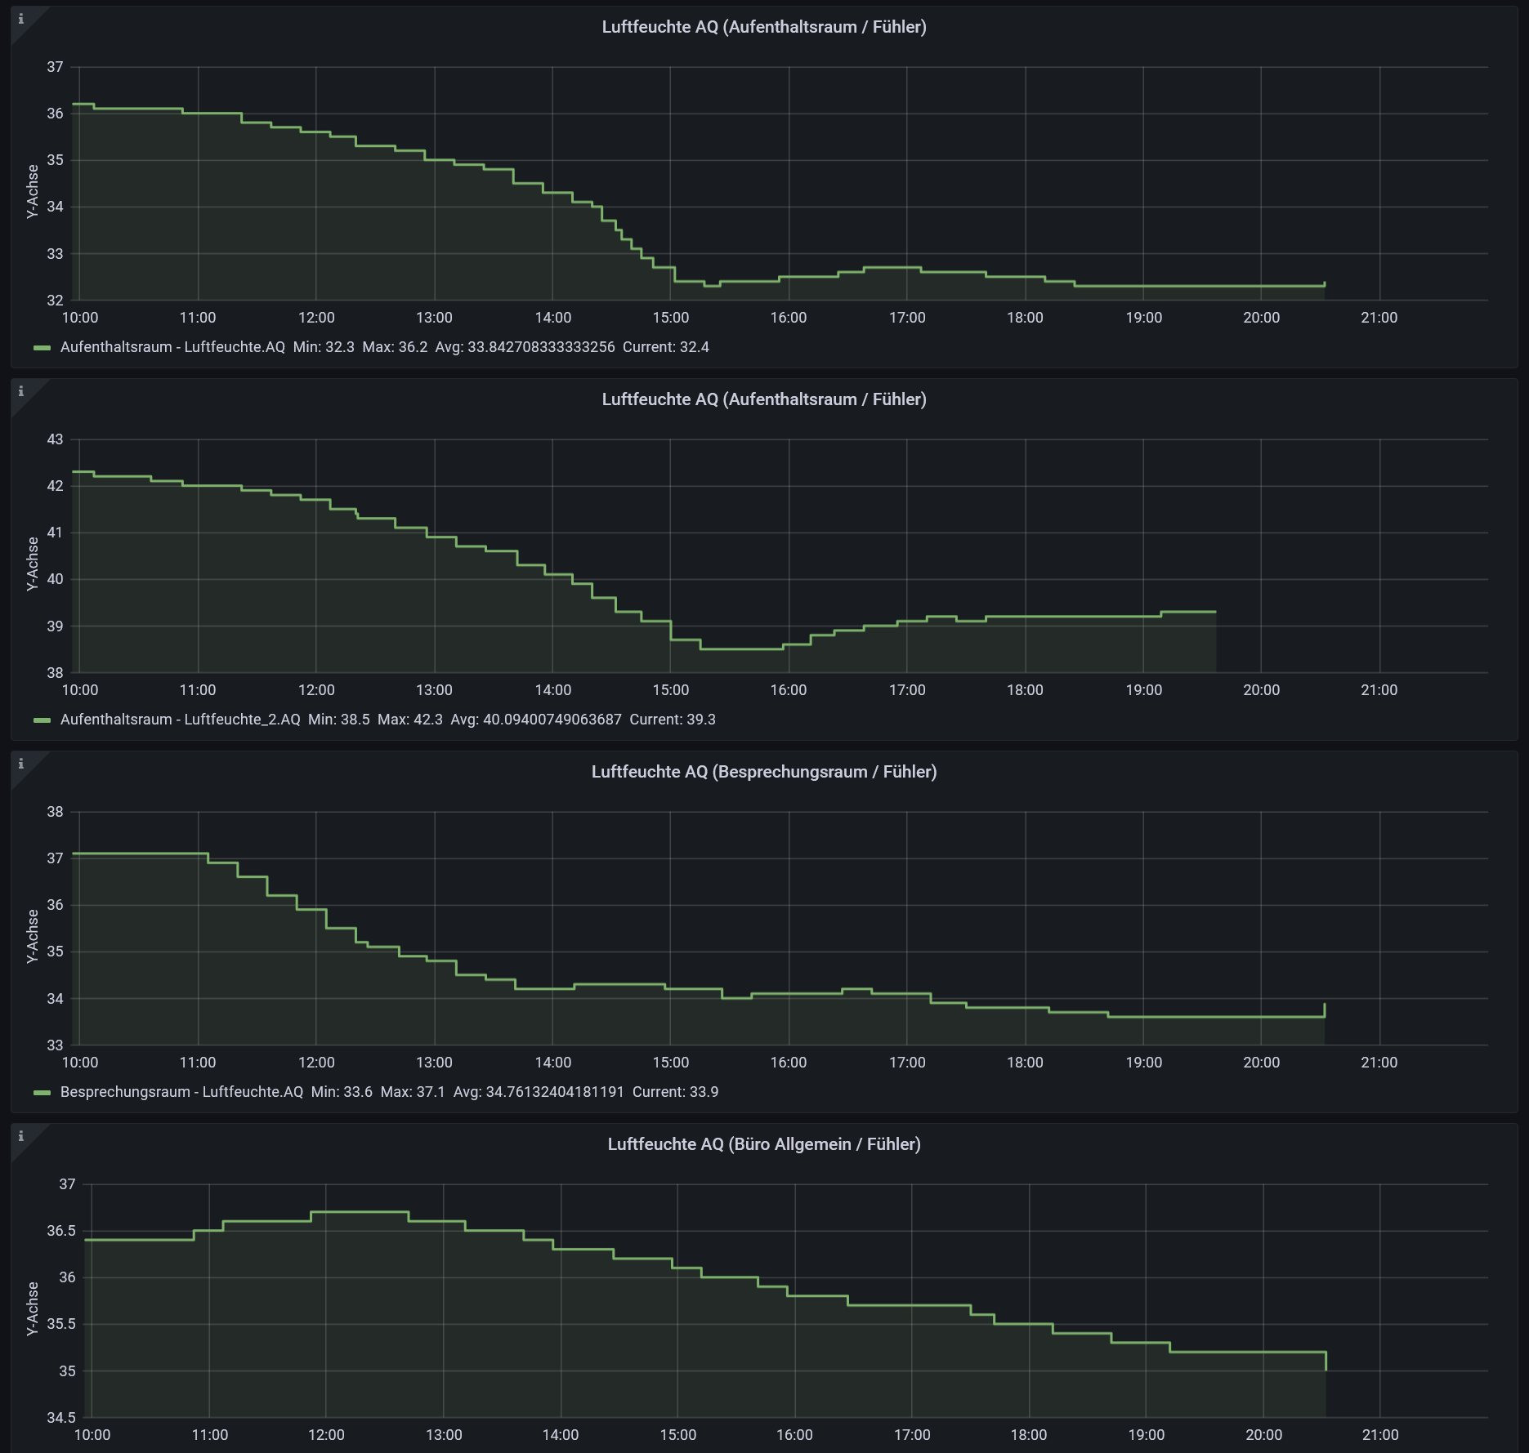The height and width of the screenshot is (1453, 1529).
Task: Click the info icon of the Luftfeuchte_2.AQ panel
Action: coord(21,391)
